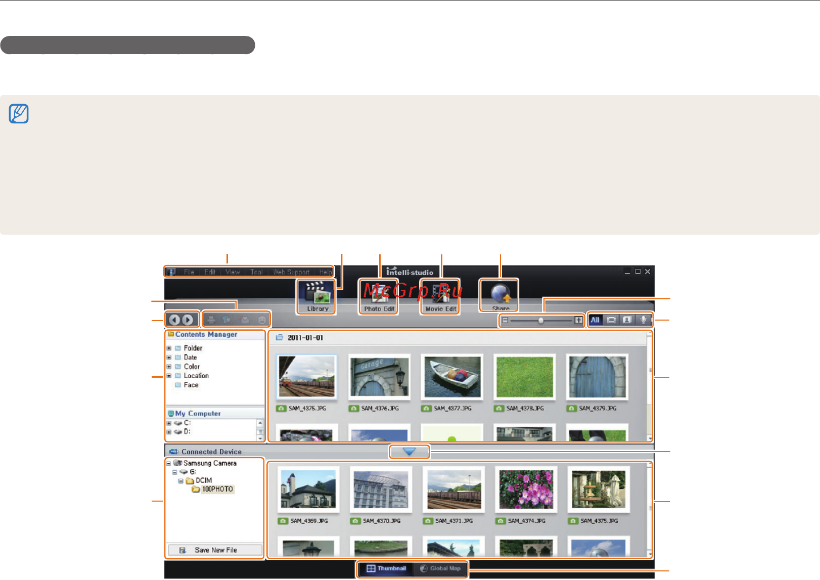Click the blue down arrow on the Connected Device bar
The image size is (820, 580).
click(x=409, y=452)
